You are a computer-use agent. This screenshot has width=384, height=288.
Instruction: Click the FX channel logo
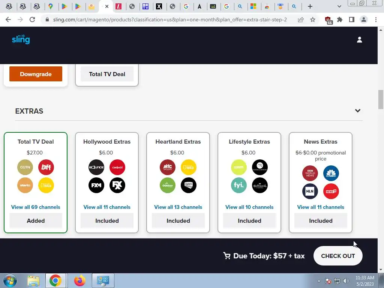click(117, 185)
